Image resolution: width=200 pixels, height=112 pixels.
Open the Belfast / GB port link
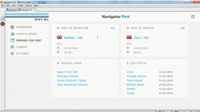tap(73, 38)
